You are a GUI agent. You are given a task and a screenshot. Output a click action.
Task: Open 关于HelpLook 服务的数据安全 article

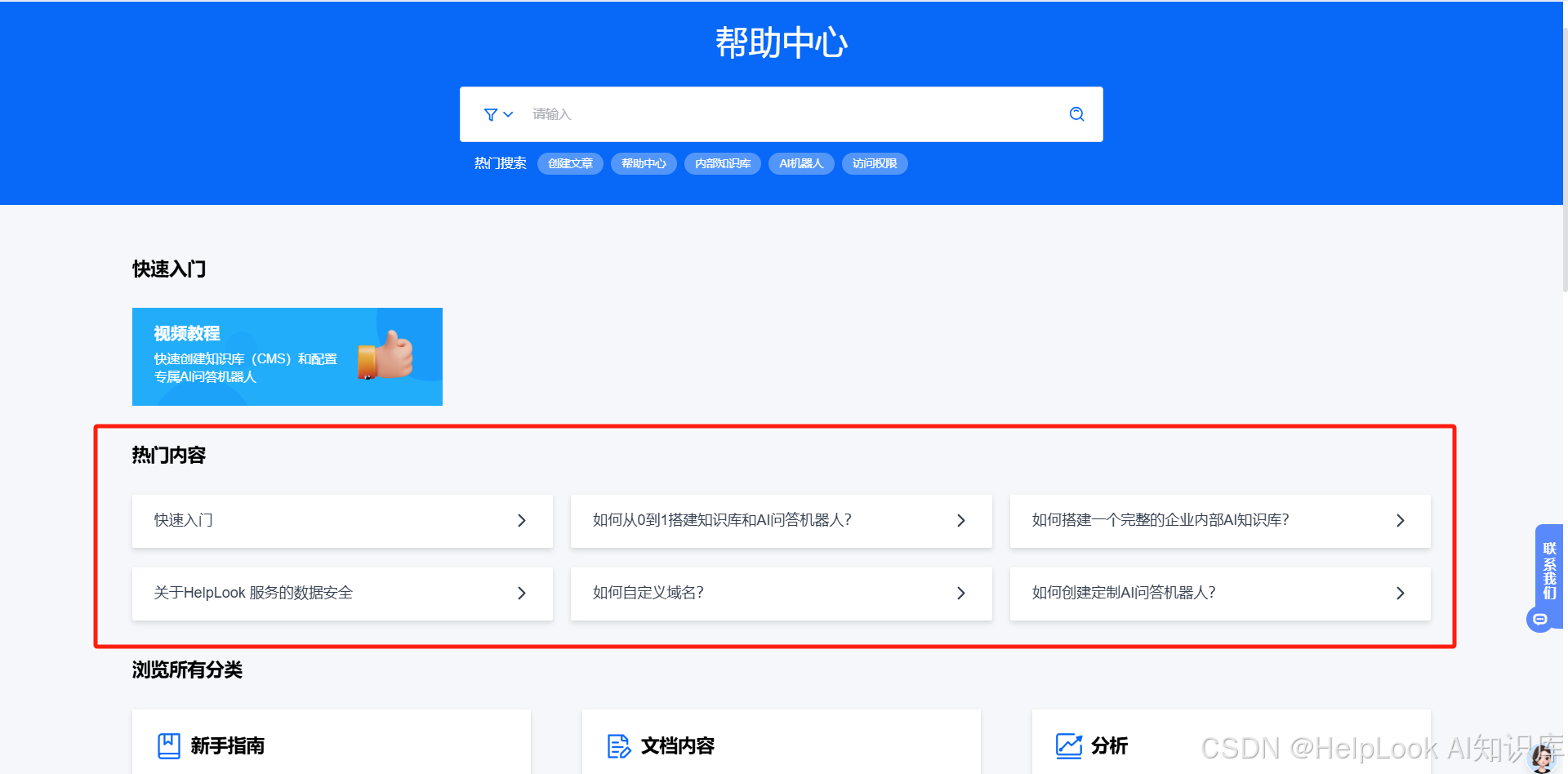(342, 594)
